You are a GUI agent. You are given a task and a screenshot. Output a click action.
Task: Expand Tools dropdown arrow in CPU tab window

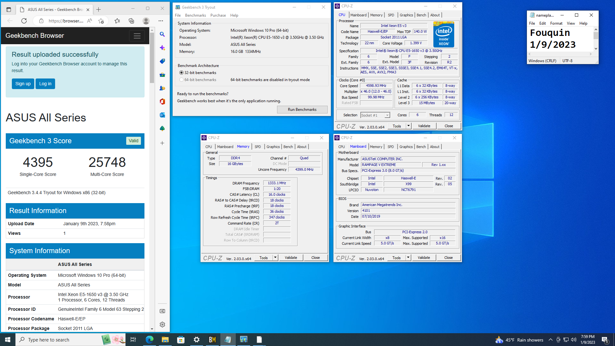pos(408,126)
